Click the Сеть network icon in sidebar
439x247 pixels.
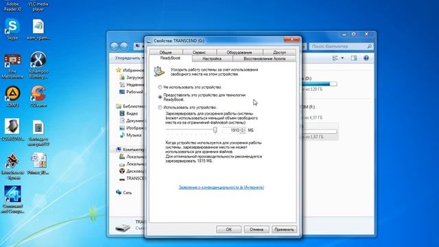[119, 192]
